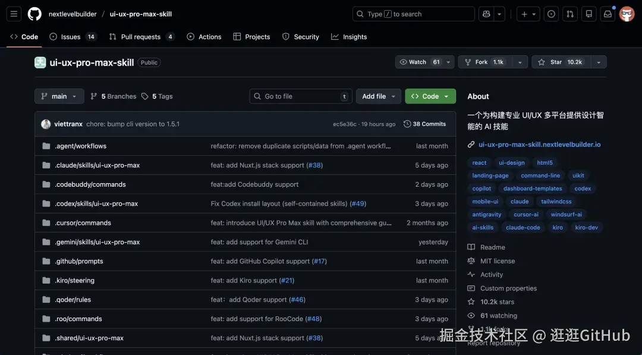Open nextlevelbuilder owner page
642x355 pixels.
pyautogui.click(x=73, y=14)
